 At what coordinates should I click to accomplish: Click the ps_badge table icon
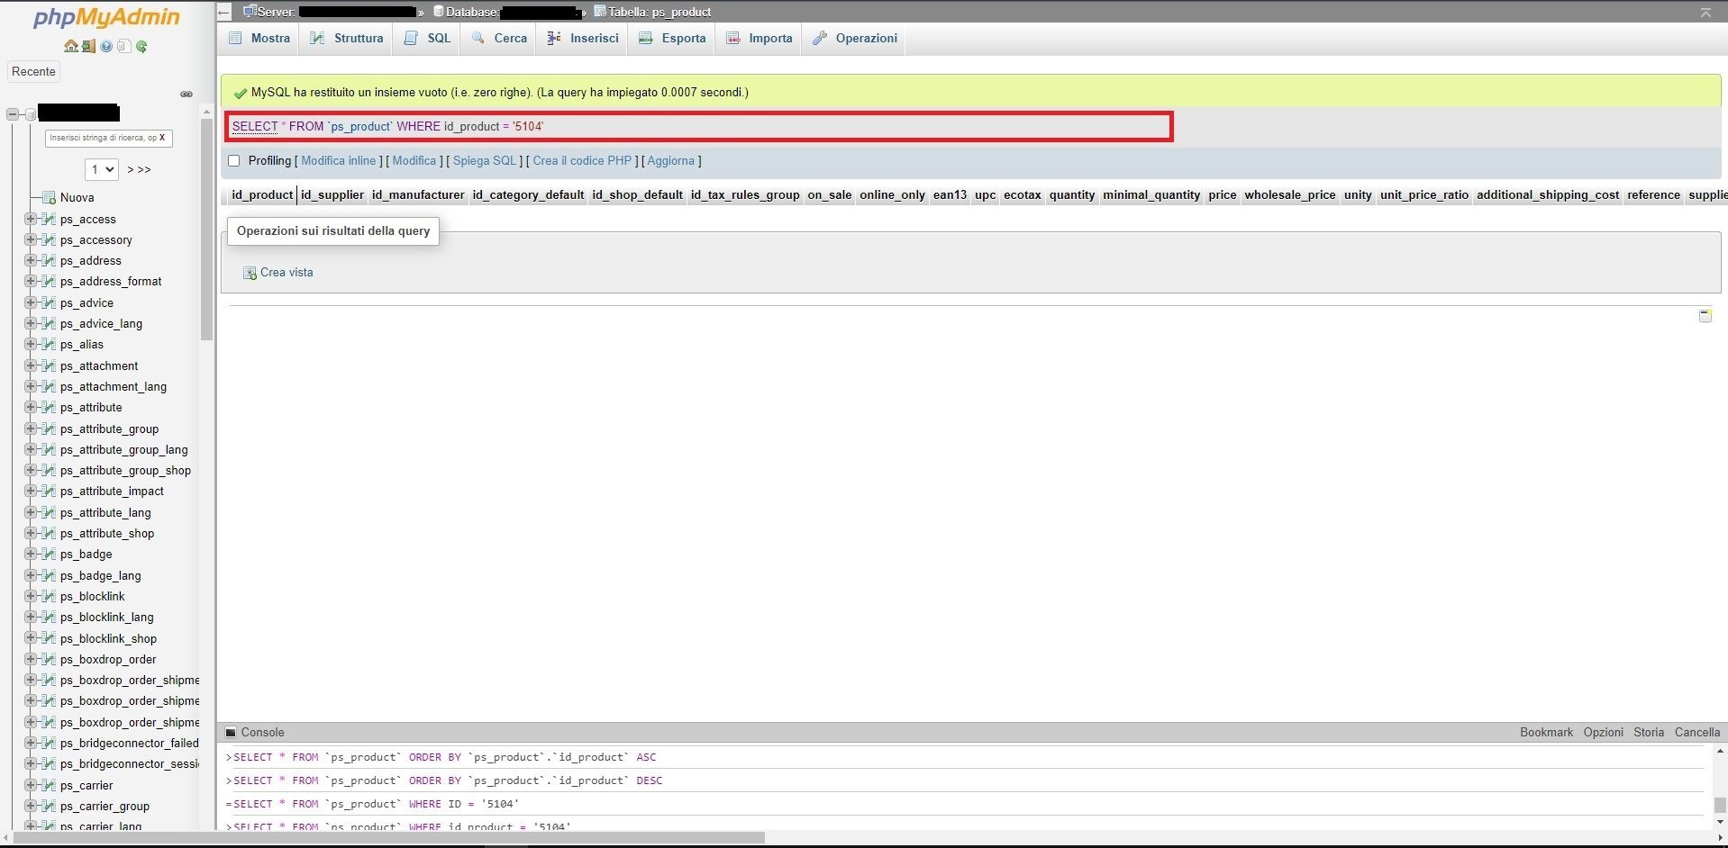coord(49,554)
